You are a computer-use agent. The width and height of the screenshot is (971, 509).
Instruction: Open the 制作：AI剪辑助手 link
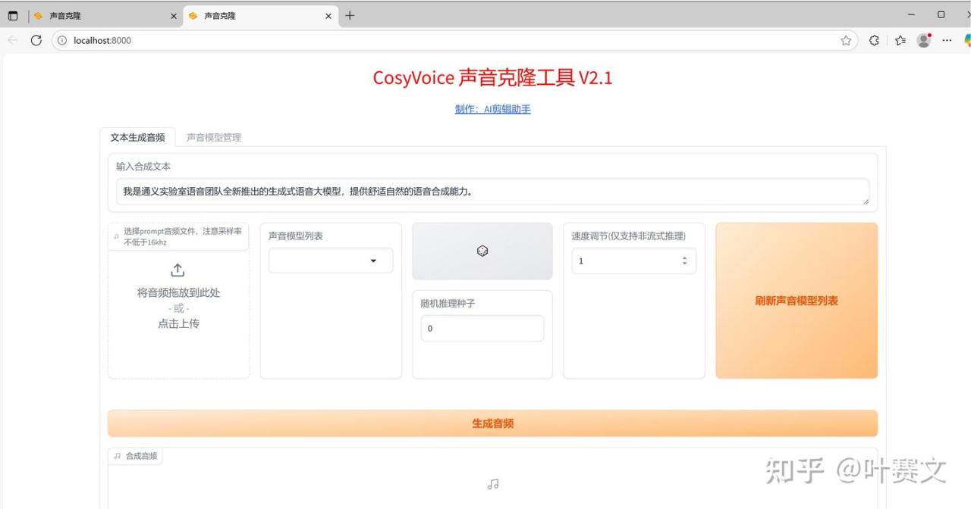click(492, 109)
